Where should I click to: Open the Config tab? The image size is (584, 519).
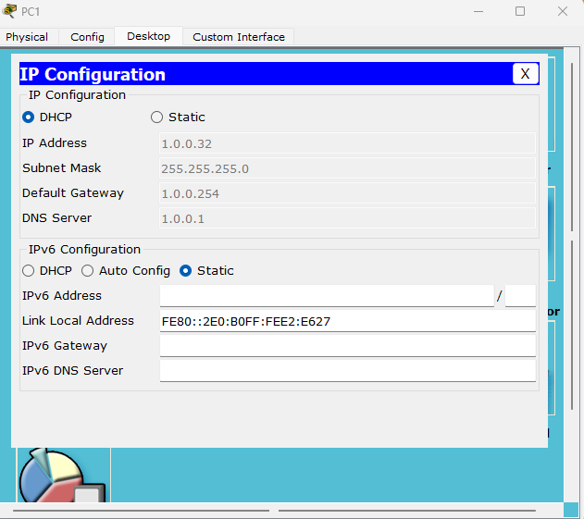[x=87, y=37]
